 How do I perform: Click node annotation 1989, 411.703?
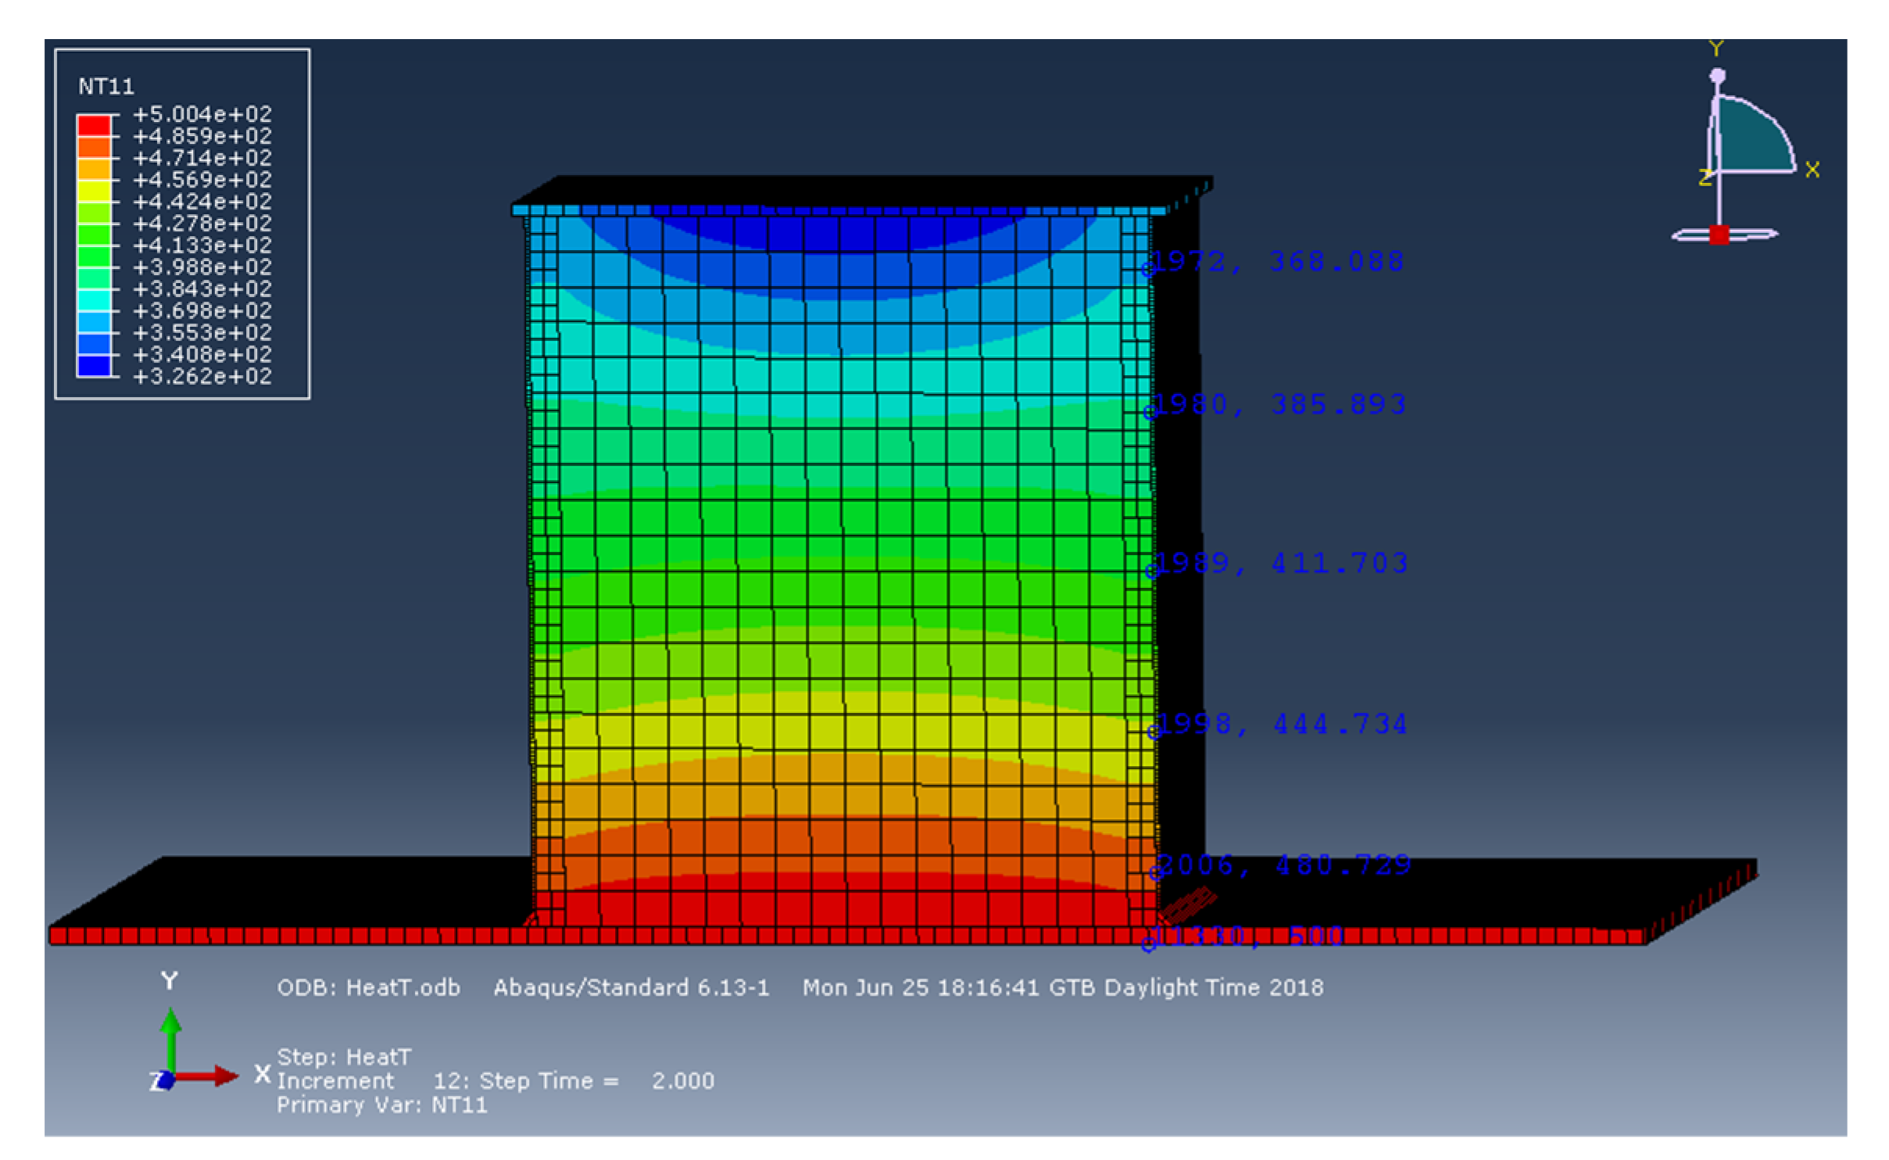pyautogui.click(x=1282, y=563)
